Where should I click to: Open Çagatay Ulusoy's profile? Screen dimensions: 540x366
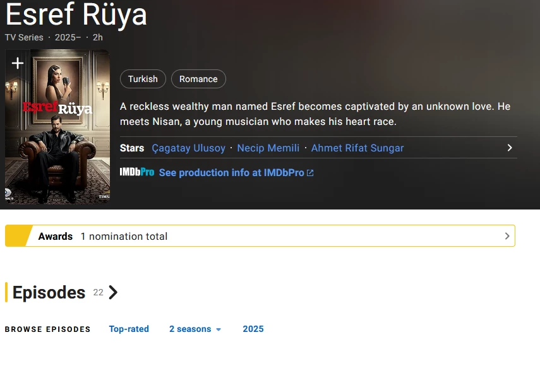point(188,148)
